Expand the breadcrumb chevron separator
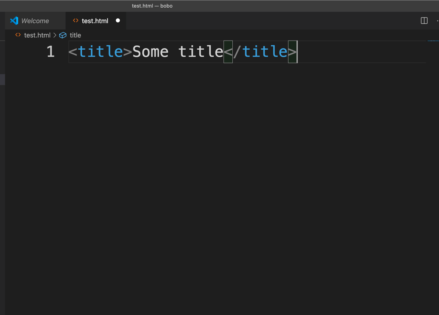This screenshot has height=315, width=439. [x=55, y=35]
